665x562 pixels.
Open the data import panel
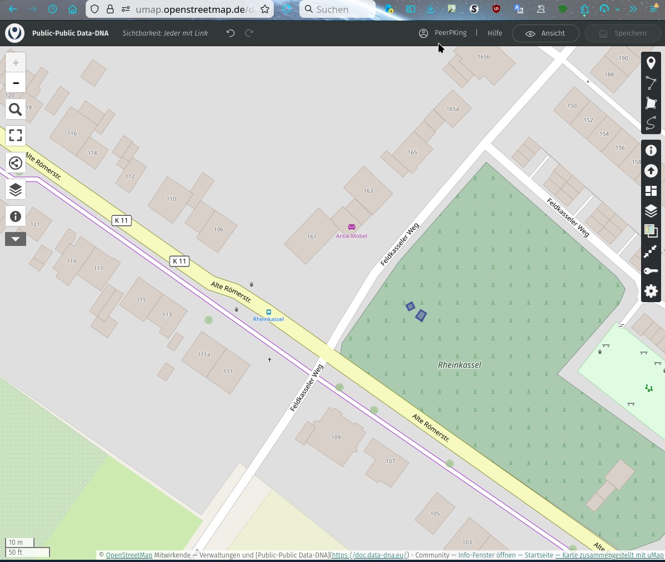(651, 171)
